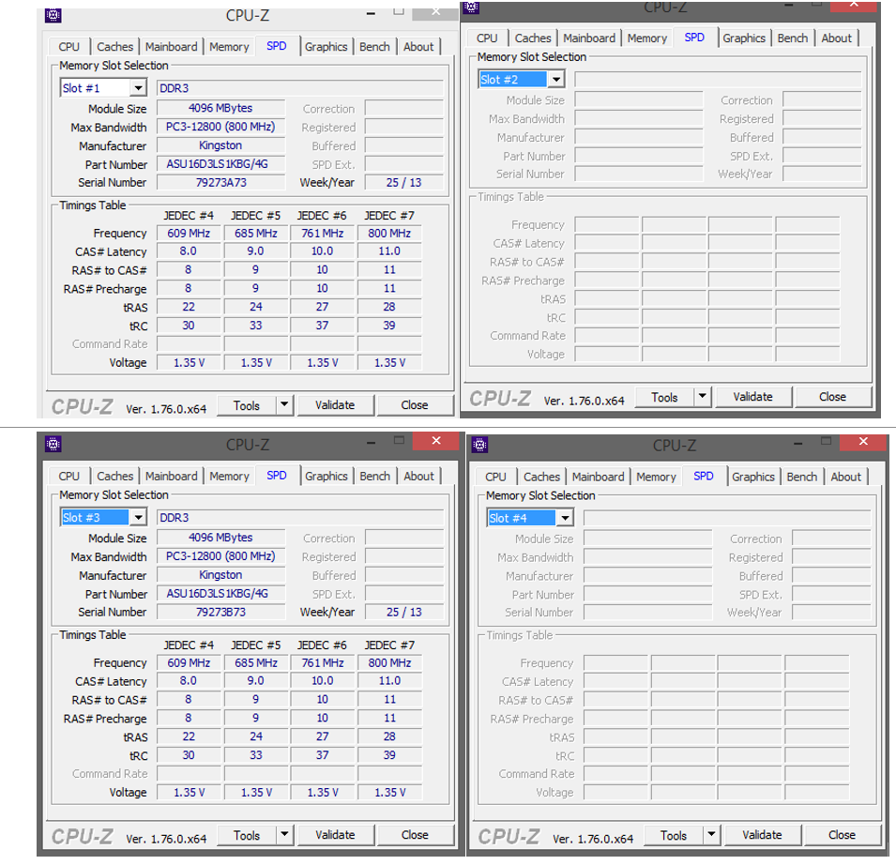Select the Mainboard tab in the Slot #4 window

[599, 477]
